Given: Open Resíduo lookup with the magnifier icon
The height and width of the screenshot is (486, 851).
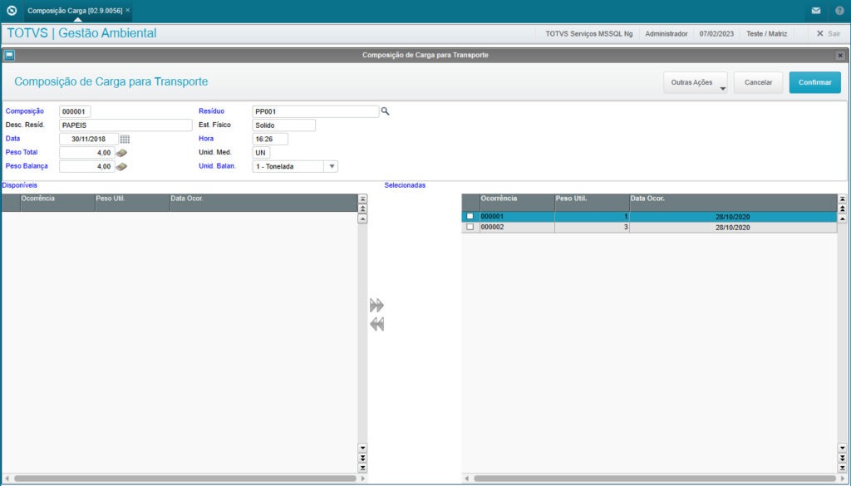Looking at the screenshot, I should [x=386, y=111].
